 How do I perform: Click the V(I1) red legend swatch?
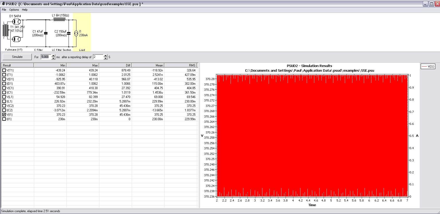click(x=424, y=66)
